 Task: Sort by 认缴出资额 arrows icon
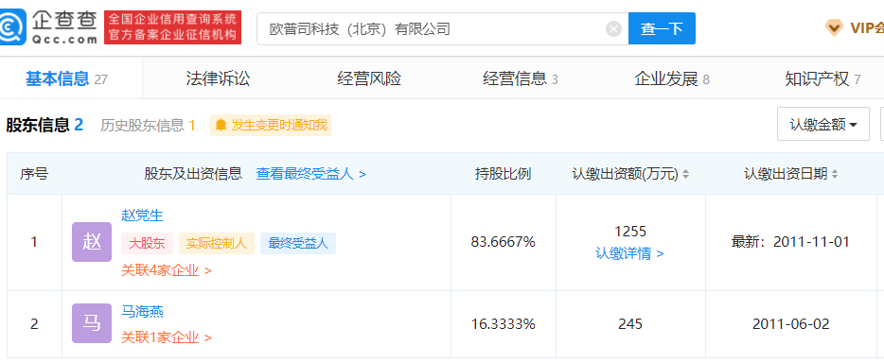pos(685,175)
